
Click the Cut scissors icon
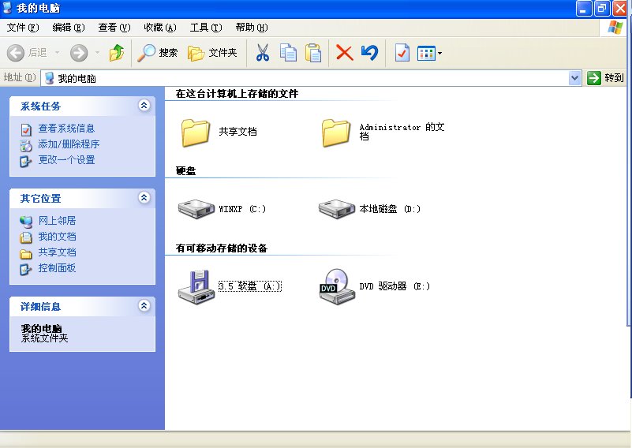point(263,53)
